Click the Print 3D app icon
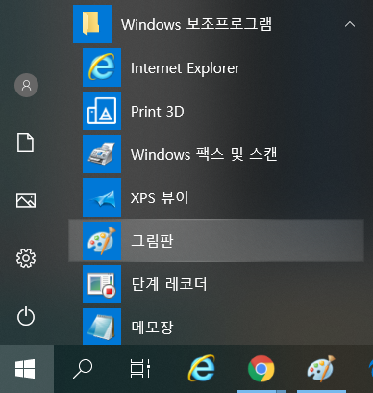Viewport: 373px width, 393px height. (102, 111)
